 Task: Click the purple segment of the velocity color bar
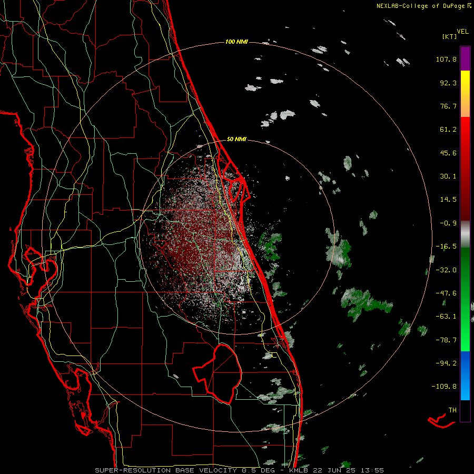[465, 58]
